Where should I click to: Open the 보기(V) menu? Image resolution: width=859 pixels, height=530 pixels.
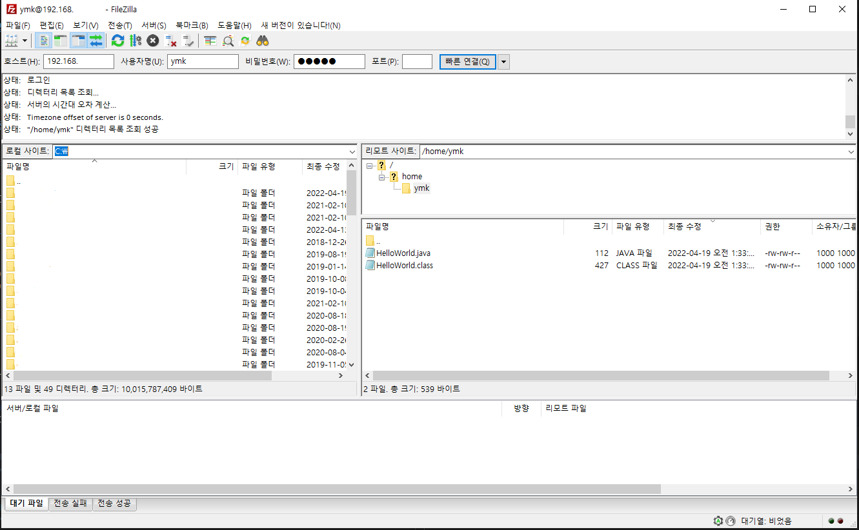[86, 25]
